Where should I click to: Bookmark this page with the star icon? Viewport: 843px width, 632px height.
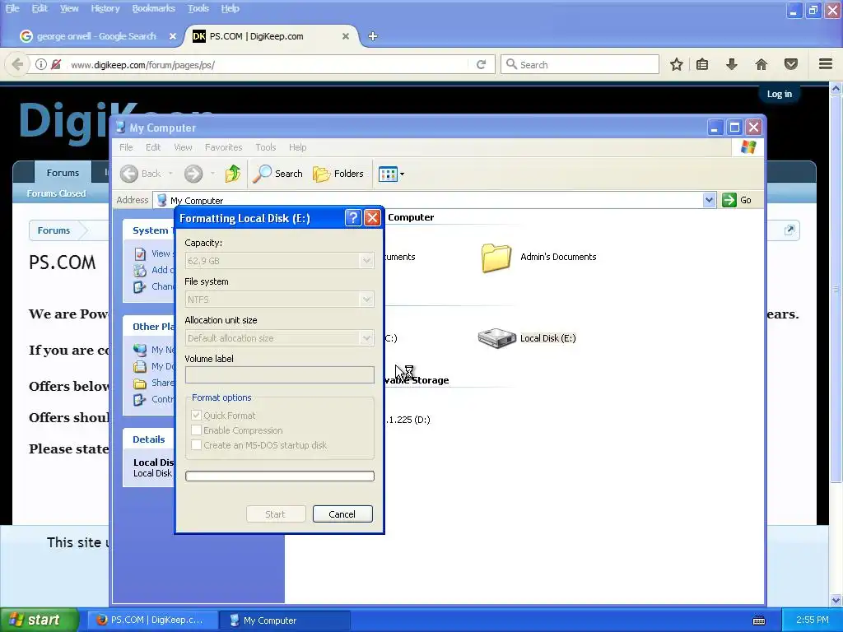tap(677, 64)
